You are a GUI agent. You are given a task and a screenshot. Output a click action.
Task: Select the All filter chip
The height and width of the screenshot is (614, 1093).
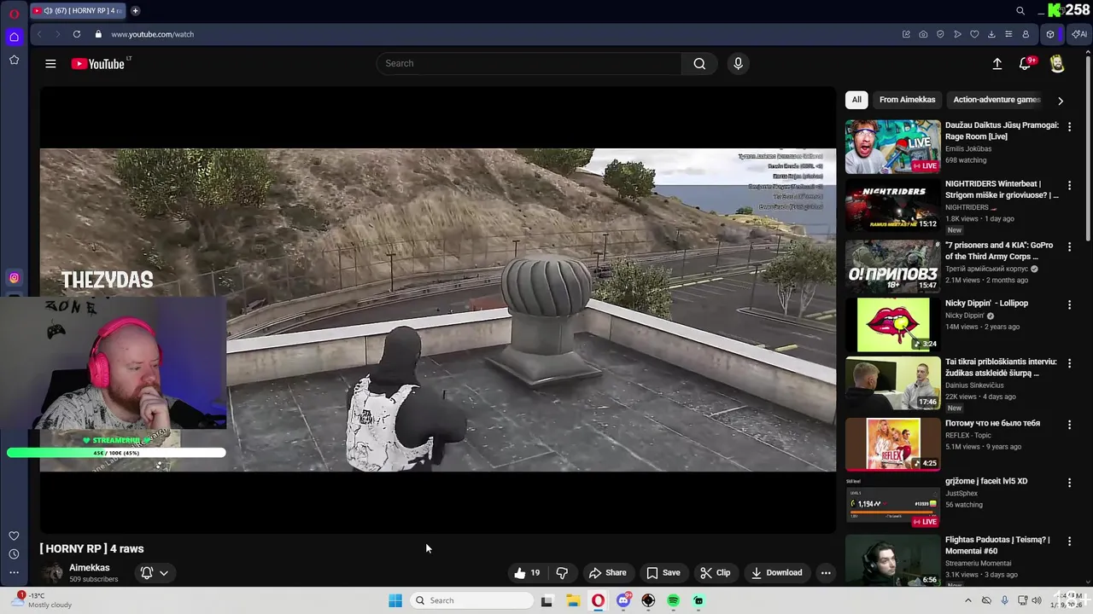[x=856, y=100]
